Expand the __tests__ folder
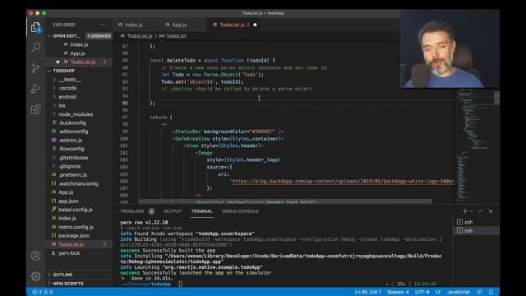 (69, 80)
